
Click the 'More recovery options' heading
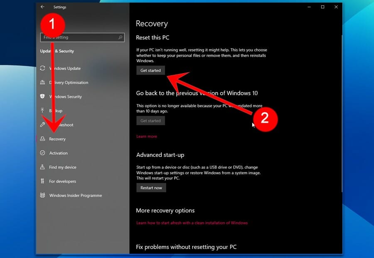point(165,211)
